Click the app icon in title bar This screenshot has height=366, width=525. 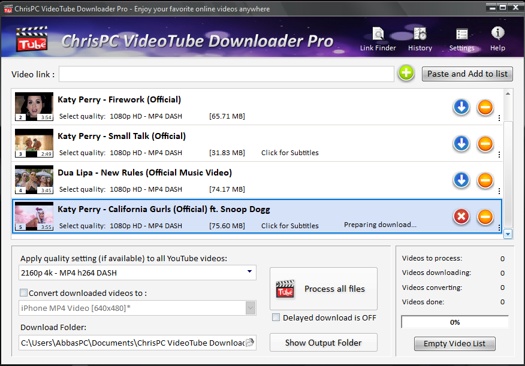tap(8, 8)
